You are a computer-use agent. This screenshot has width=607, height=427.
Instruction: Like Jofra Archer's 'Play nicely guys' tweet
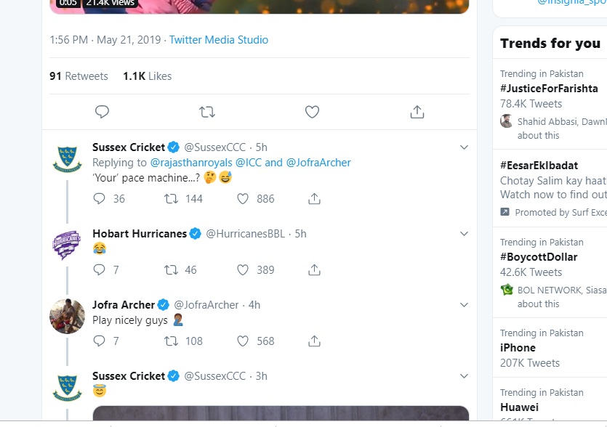point(244,341)
